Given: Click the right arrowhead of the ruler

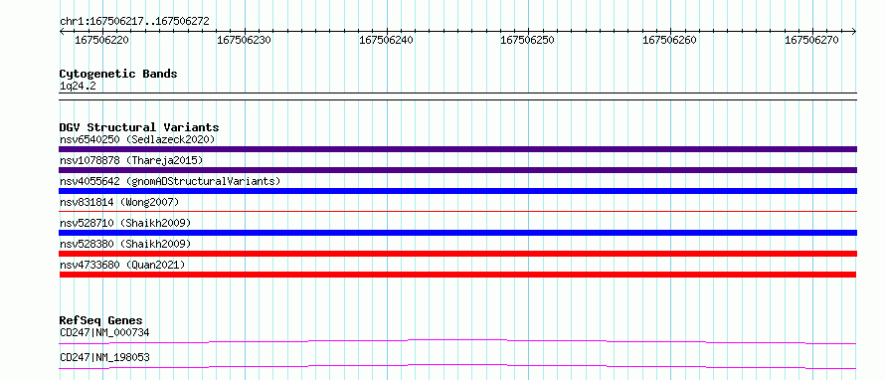Looking at the screenshot, I should pyautogui.click(x=854, y=31).
